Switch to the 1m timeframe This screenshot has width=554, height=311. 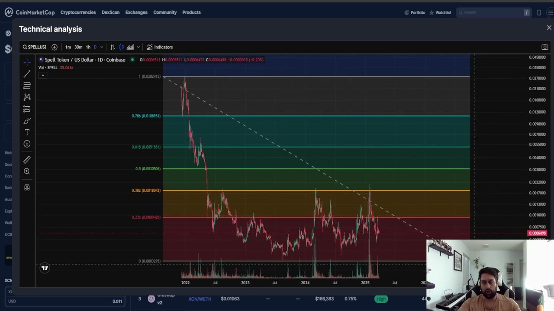[x=68, y=47]
